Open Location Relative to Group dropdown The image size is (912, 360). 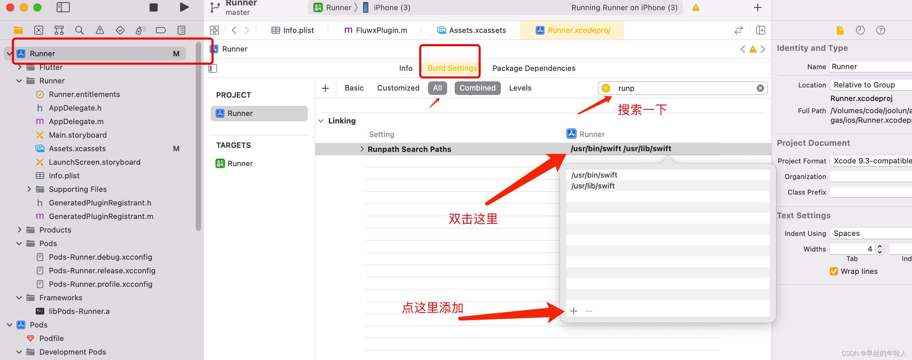[x=871, y=85]
